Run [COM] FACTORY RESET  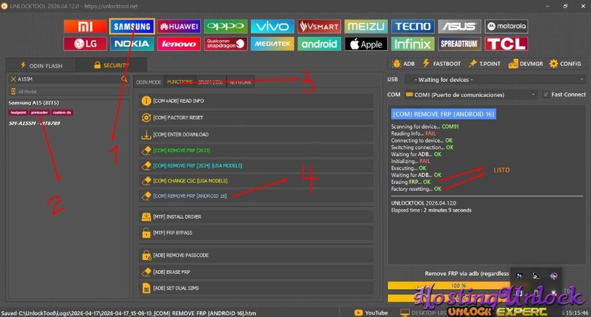point(256,117)
